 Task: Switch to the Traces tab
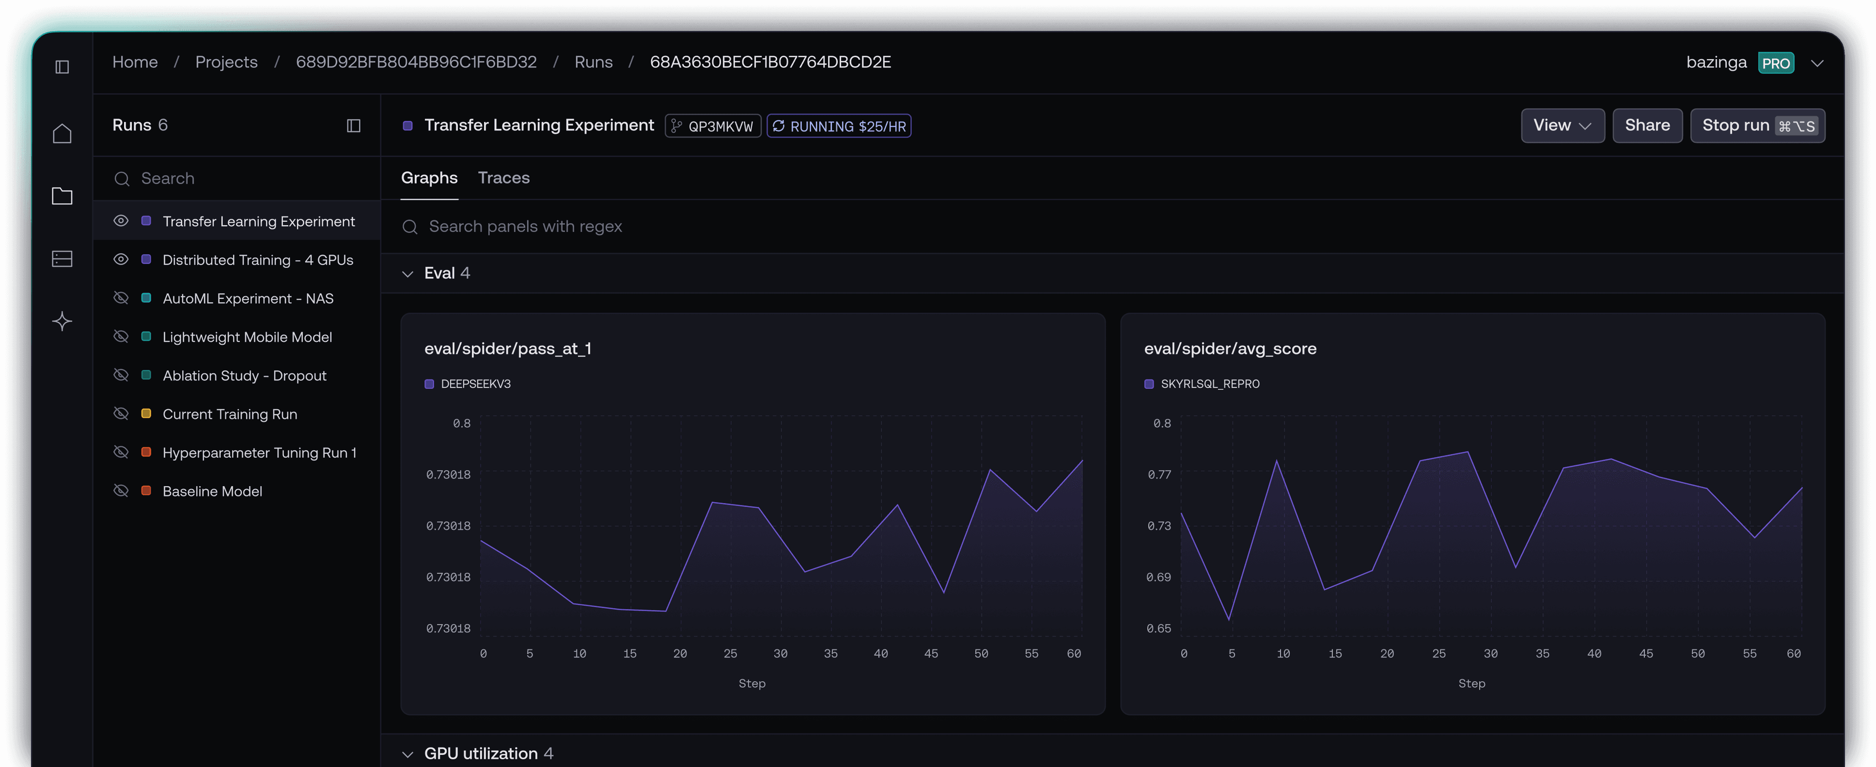tap(503, 178)
